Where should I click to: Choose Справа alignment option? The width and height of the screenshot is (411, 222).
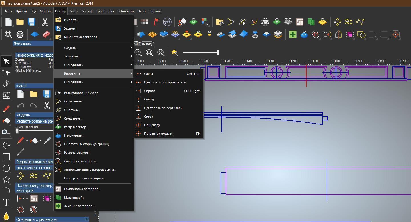click(x=169, y=91)
